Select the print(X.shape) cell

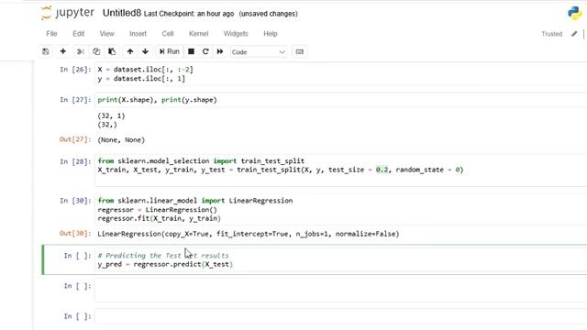pyautogui.click(x=340, y=100)
